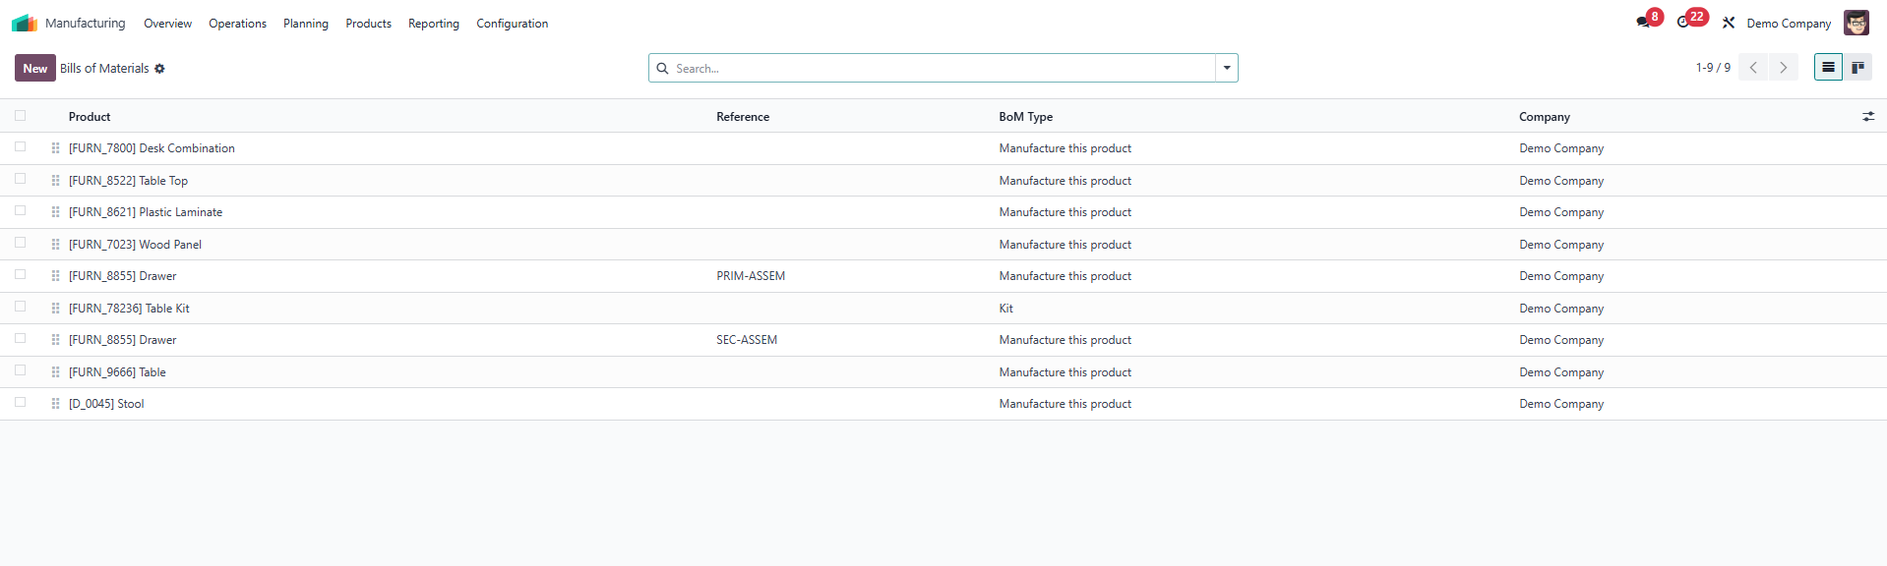Click the Manufacturing app logo icon
The image size is (1887, 566).
coord(24,23)
